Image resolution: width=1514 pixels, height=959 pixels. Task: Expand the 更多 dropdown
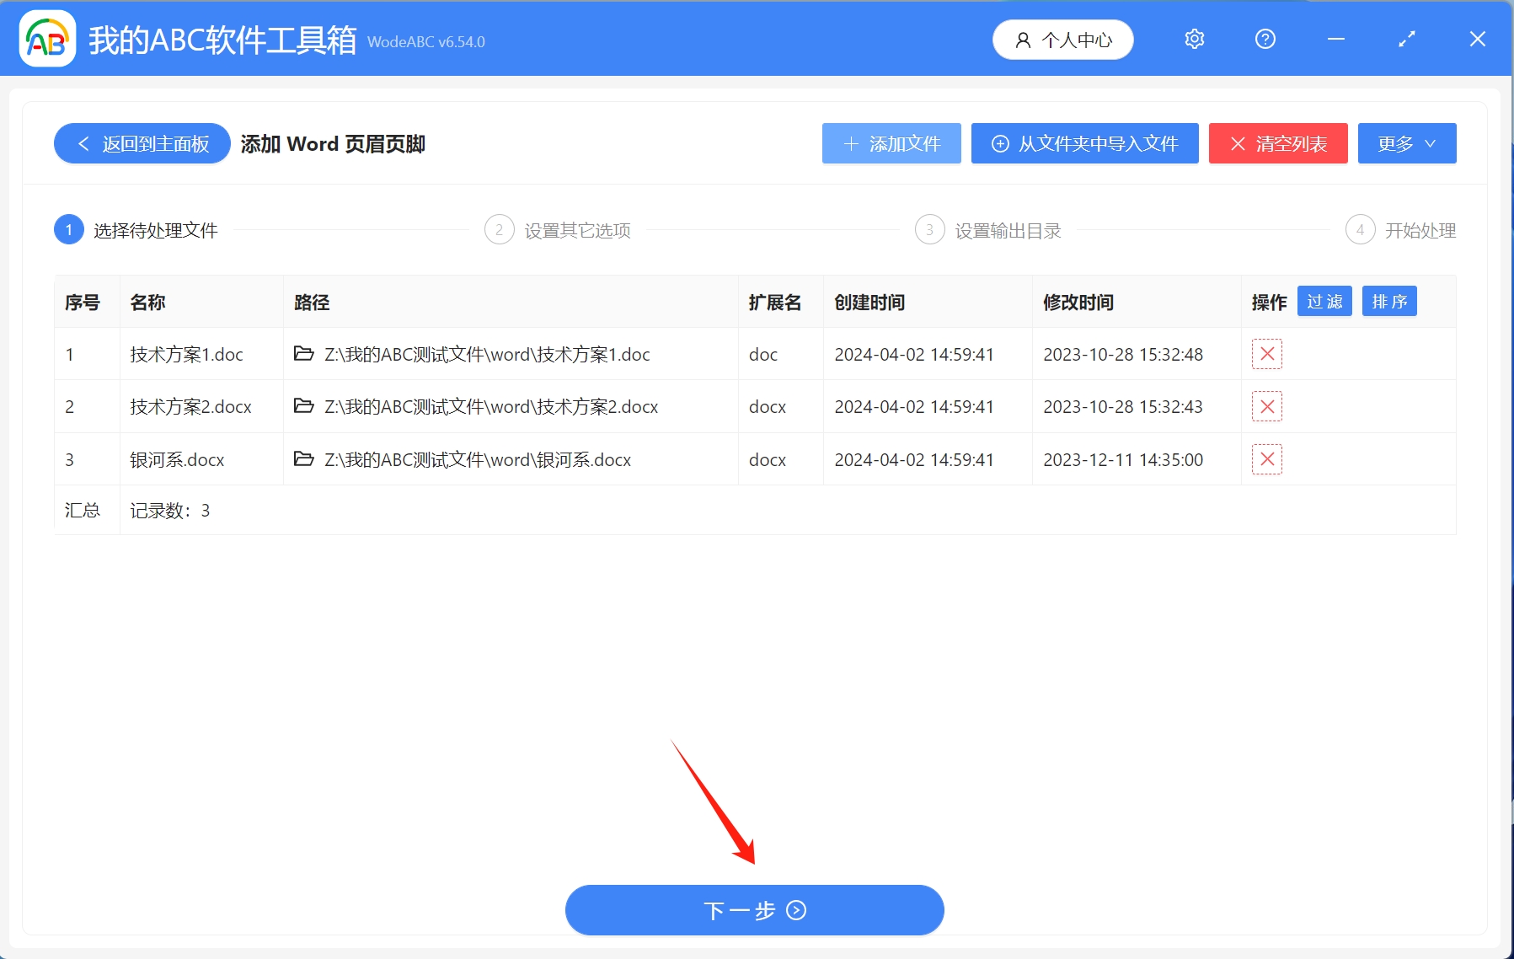pos(1407,143)
